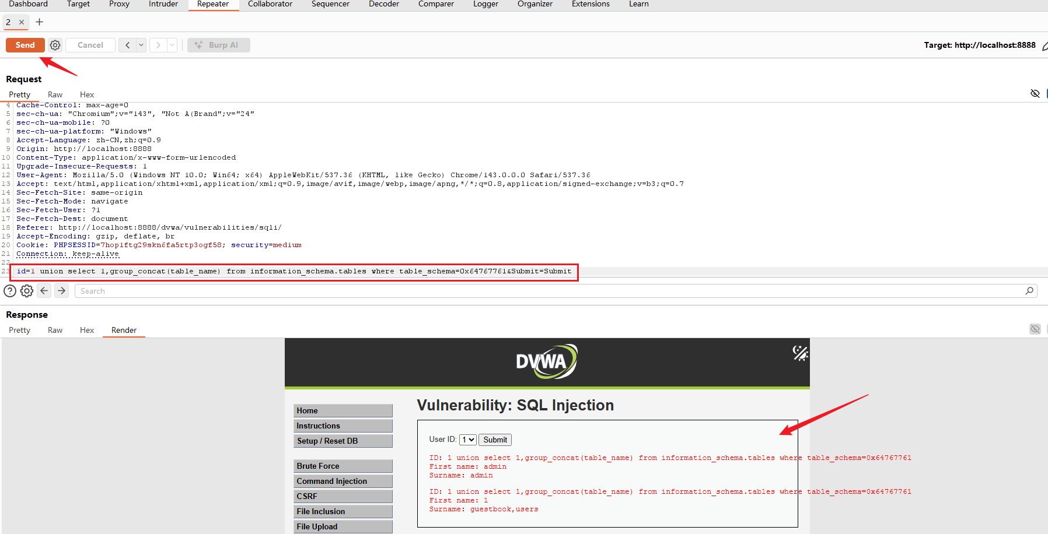Close Repeater tab 2
This screenshot has height=534, width=1048.
tap(22, 22)
